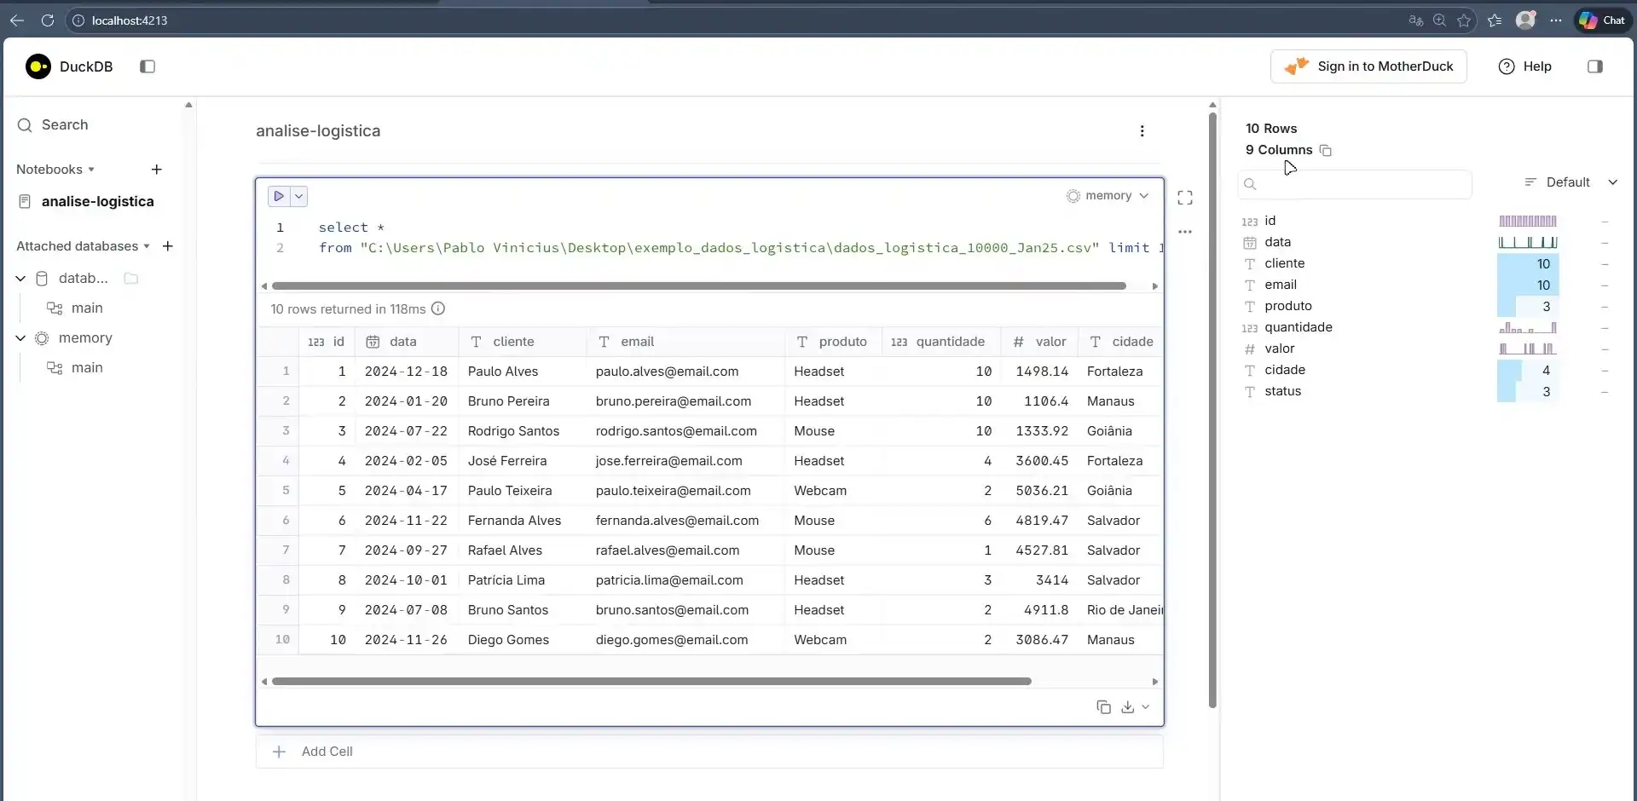Download the query results

pos(1127,707)
